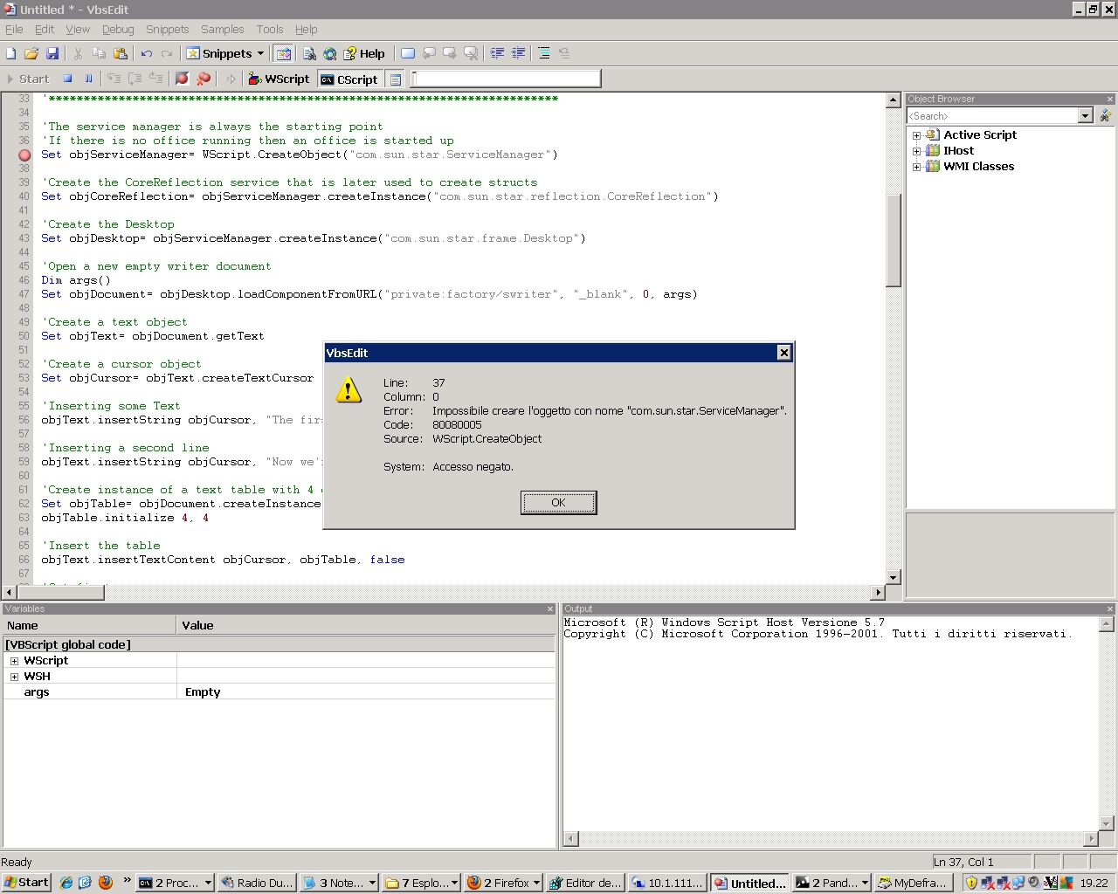The height and width of the screenshot is (894, 1118).
Task: Open the Debug menu
Action: (118, 29)
